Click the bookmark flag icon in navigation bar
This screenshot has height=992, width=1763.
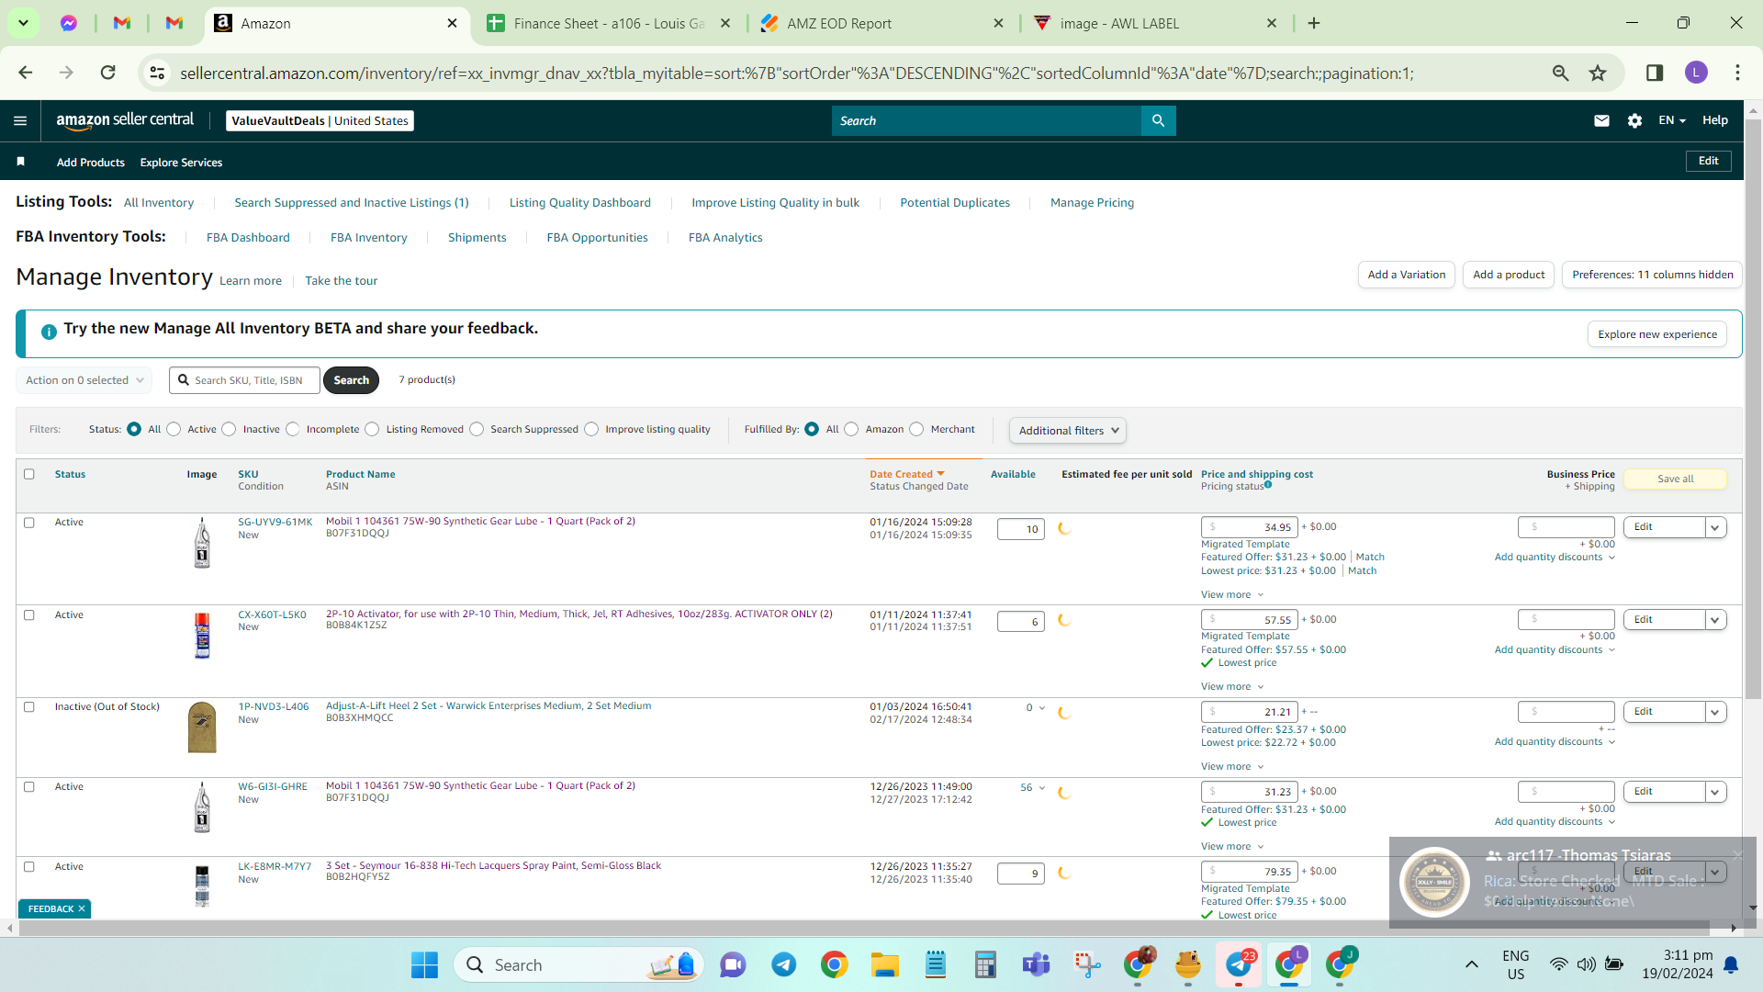coord(20,162)
